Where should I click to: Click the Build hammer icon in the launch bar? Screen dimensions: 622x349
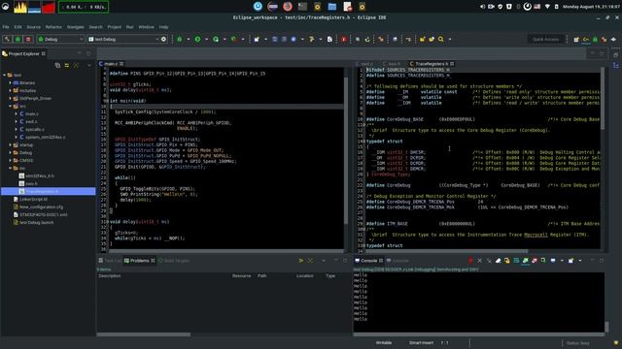coord(7,39)
